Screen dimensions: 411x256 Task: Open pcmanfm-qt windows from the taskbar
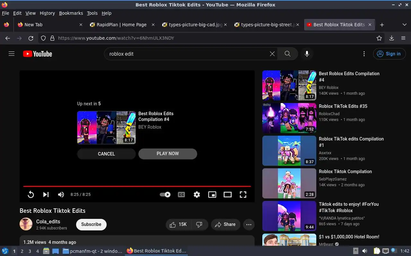point(92,251)
